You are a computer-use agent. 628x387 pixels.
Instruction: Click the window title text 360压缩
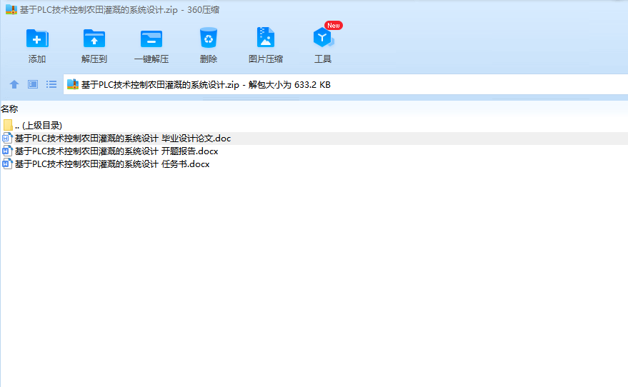[x=203, y=9]
